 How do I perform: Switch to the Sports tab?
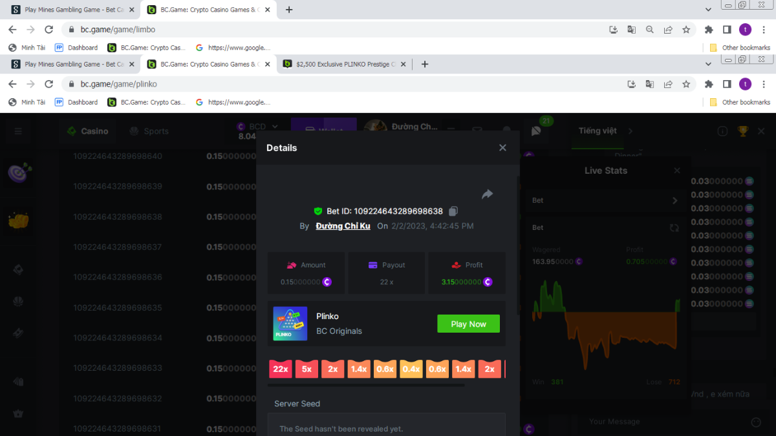149,131
